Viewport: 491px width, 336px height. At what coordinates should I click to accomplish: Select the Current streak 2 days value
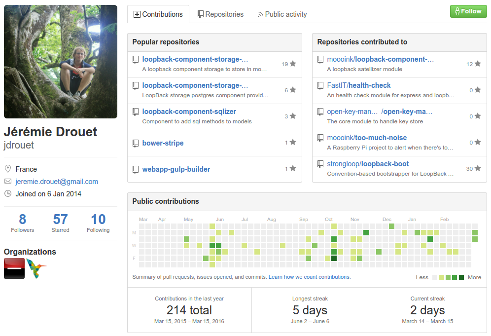(x=427, y=310)
